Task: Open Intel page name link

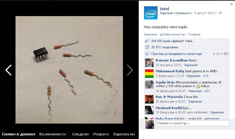Action: pos(164,9)
